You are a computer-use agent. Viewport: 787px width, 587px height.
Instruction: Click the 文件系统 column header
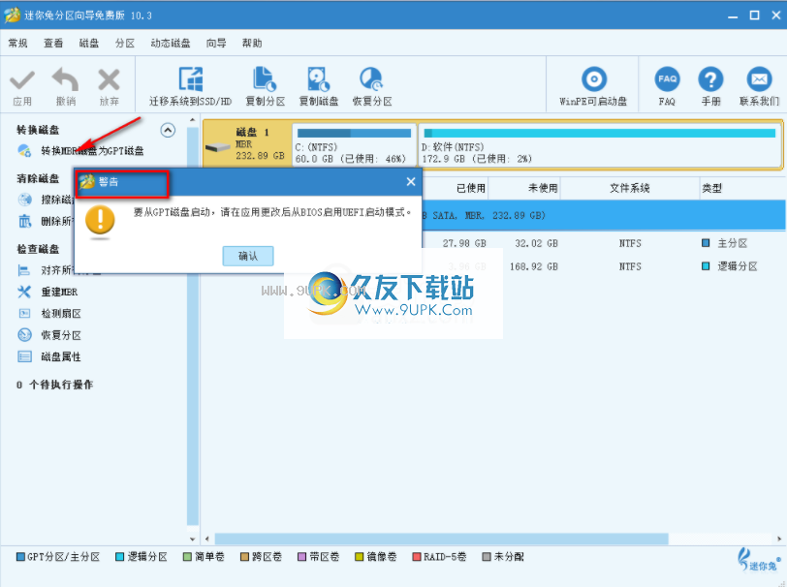(x=630, y=188)
